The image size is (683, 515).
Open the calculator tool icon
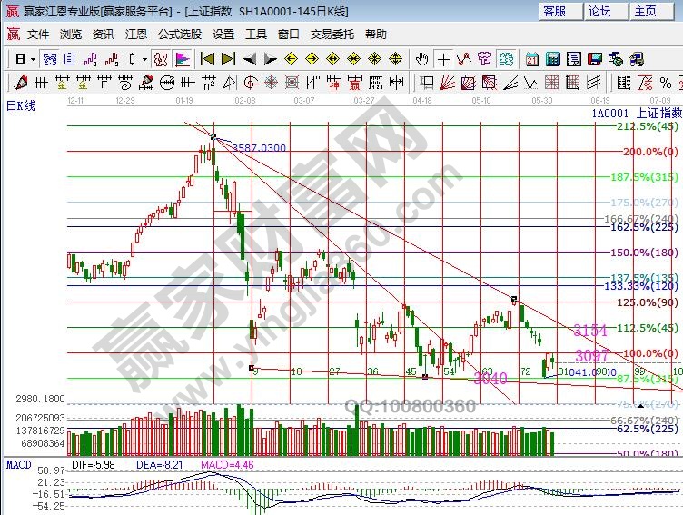(551, 59)
